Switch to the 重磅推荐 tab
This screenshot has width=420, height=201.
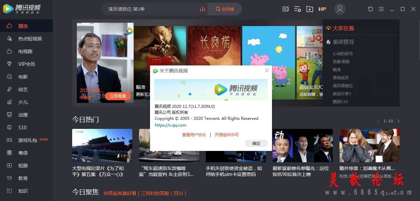[340, 42]
